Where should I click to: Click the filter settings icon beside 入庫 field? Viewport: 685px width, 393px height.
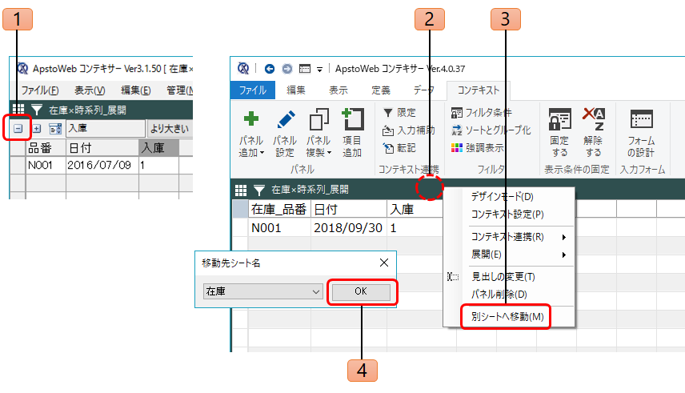pyautogui.click(x=55, y=129)
